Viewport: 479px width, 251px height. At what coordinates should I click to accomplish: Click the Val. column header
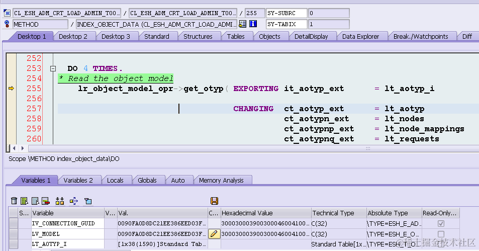tap(162, 213)
